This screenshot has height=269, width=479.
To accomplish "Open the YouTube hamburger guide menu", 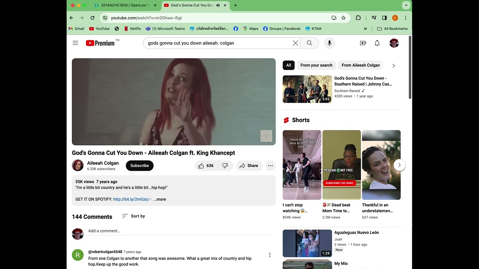I will 75,43.
